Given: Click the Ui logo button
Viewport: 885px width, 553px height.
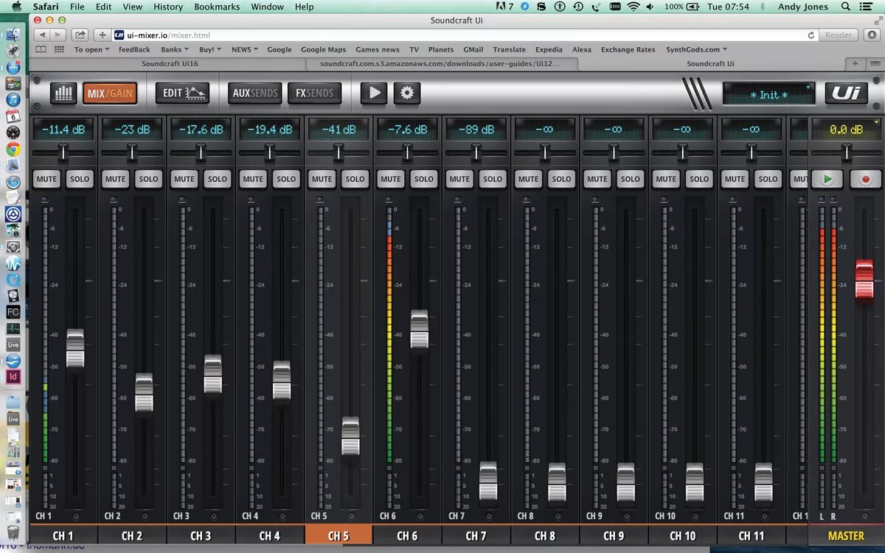Looking at the screenshot, I should click(847, 93).
